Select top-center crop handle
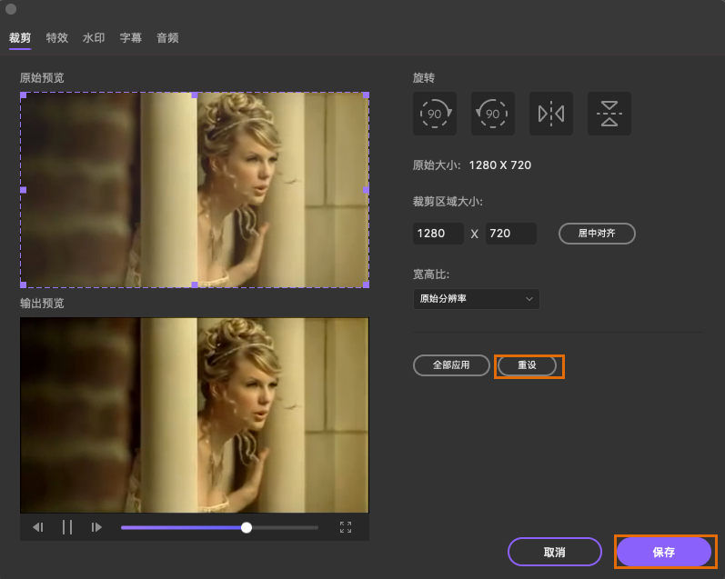The height and width of the screenshot is (579, 725). [x=195, y=95]
